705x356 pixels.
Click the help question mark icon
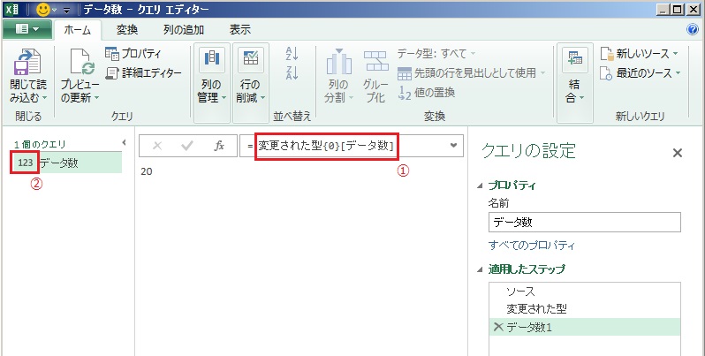pos(693,29)
